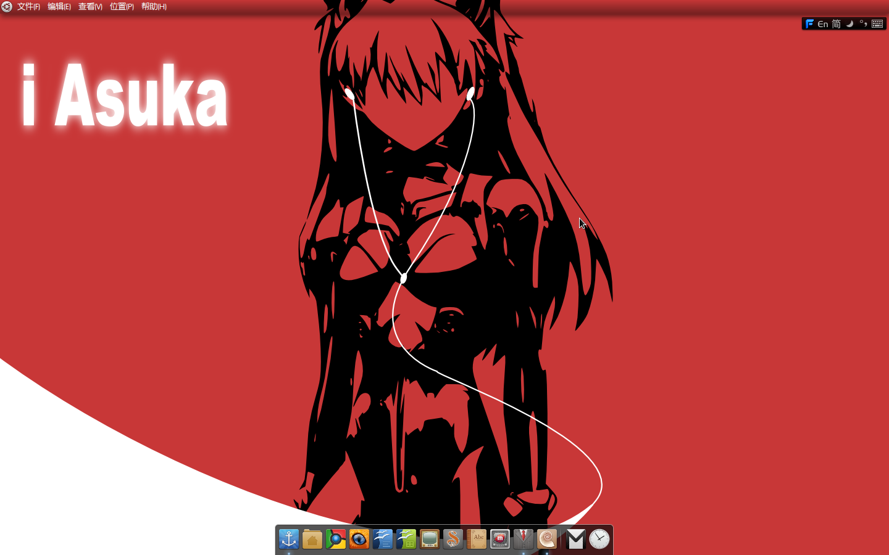Open the 文件(F) menu

pyautogui.click(x=28, y=7)
